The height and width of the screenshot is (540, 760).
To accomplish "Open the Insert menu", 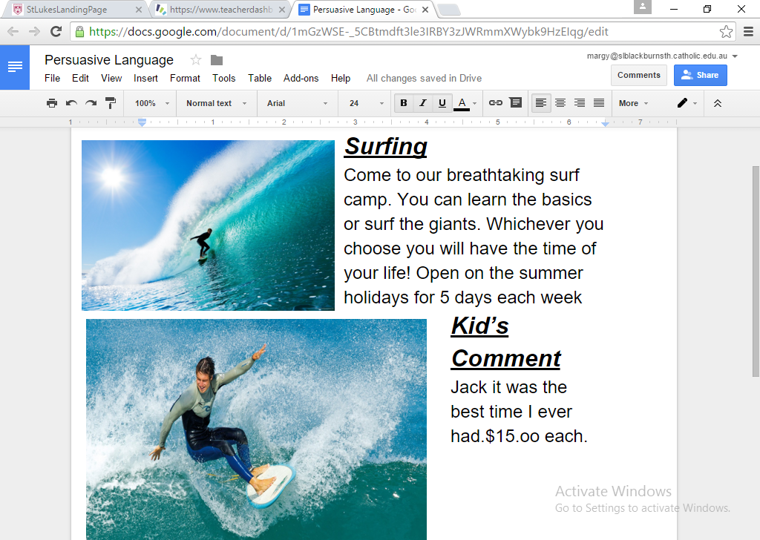I will [145, 78].
